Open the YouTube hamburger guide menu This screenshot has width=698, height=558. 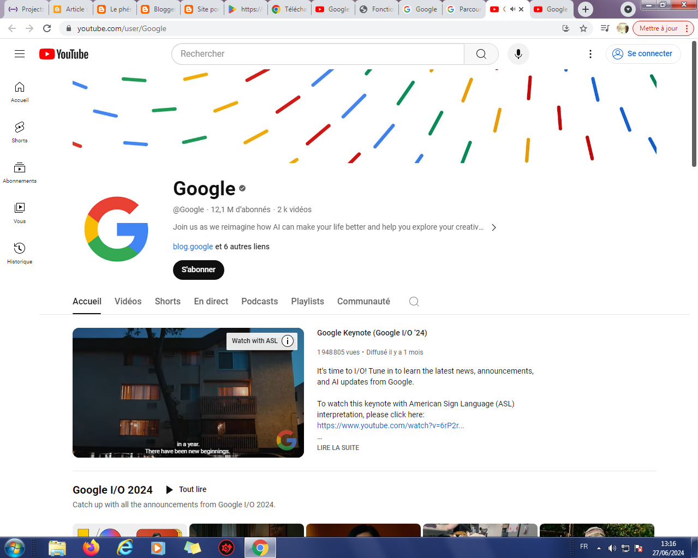point(20,53)
